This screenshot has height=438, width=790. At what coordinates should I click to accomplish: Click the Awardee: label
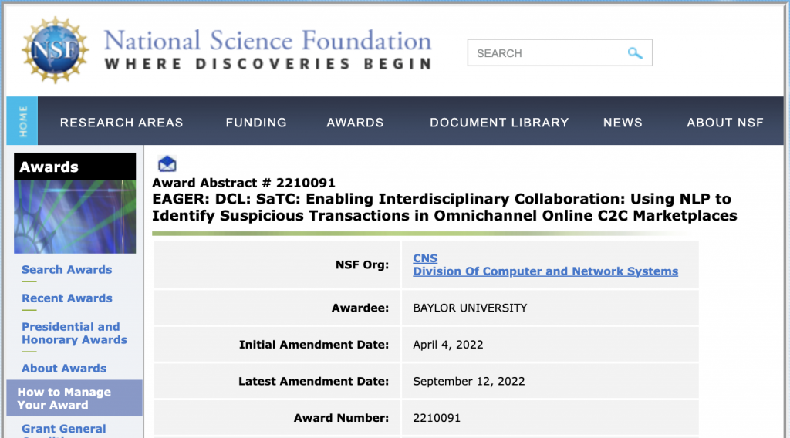pyautogui.click(x=360, y=308)
